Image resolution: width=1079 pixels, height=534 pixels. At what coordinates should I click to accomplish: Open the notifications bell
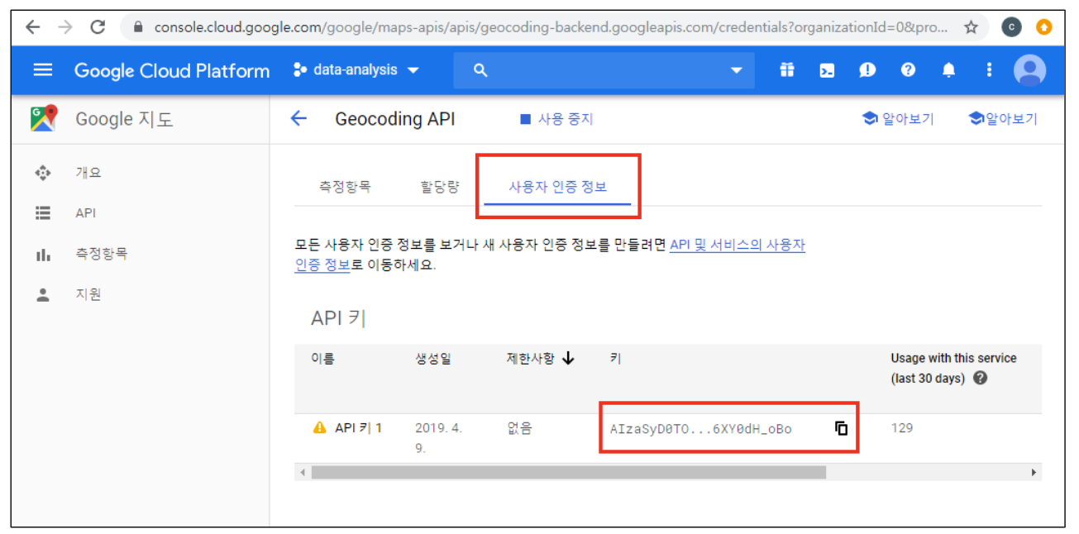click(948, 70)
